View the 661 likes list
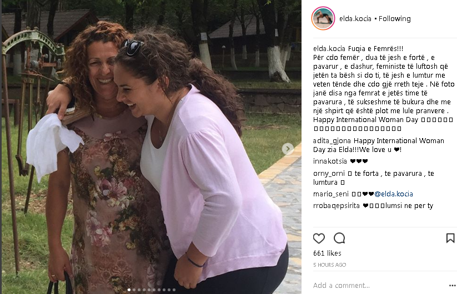The image size is (467, 294). pyautogui.click(x=327, y=254)
